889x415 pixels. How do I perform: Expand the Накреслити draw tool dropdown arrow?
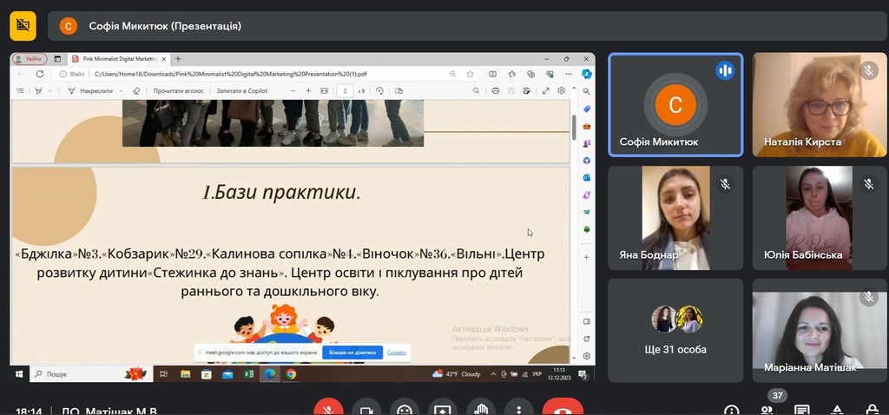[122, 90]
